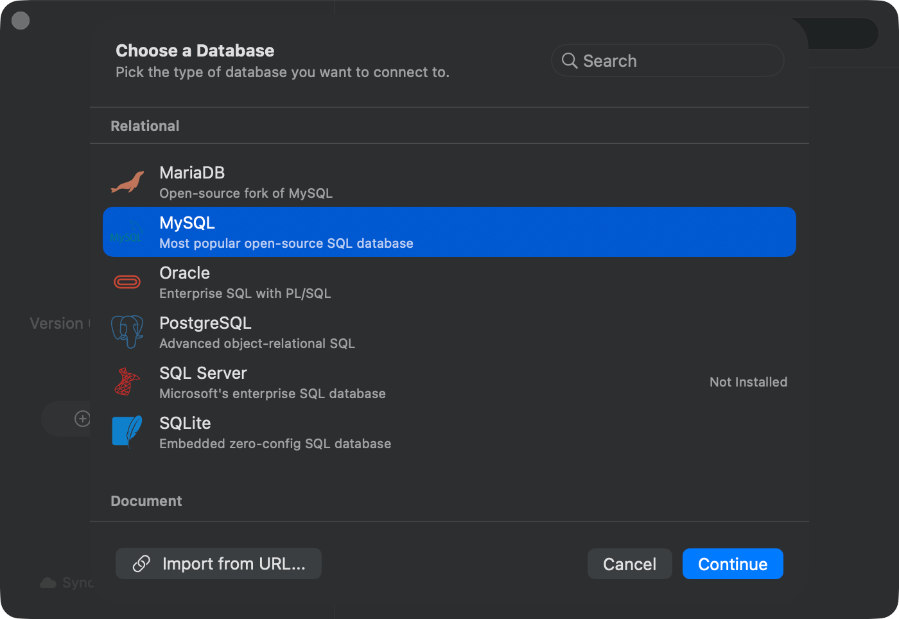This screenshot has height=619, width=899.
Task: Click 'Open-source fork of MySQL' description
Action: (x=246, y=193)
